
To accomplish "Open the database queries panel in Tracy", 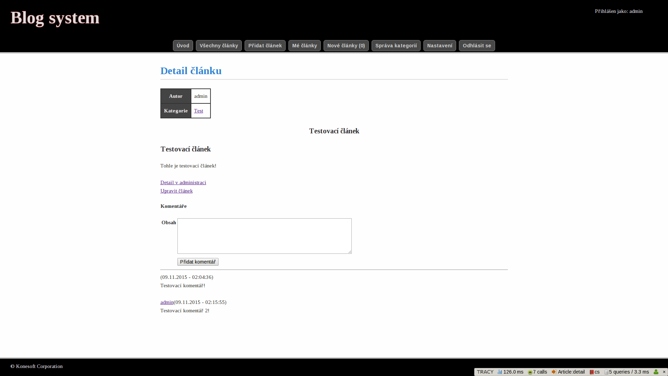I will [x=627, y=372].
